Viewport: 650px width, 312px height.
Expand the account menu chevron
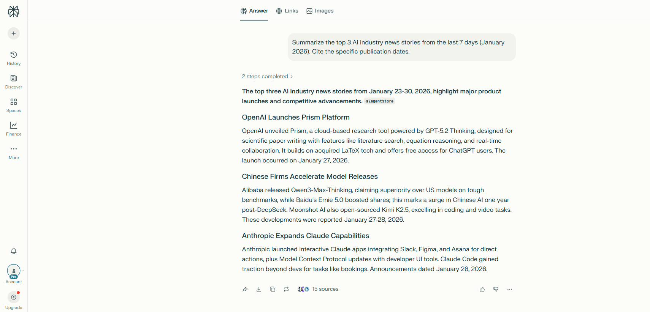[23, 271]
